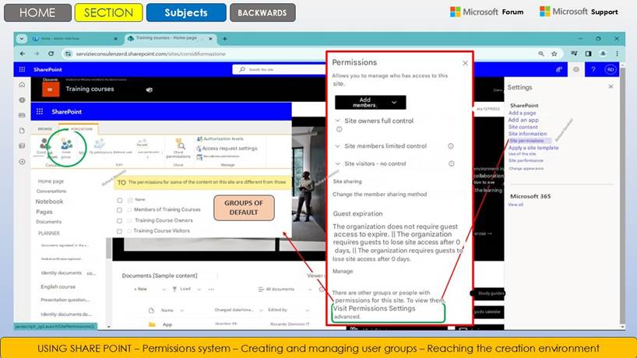
Task: Open the browser three-dot menu
Action: tap(617, 54)
